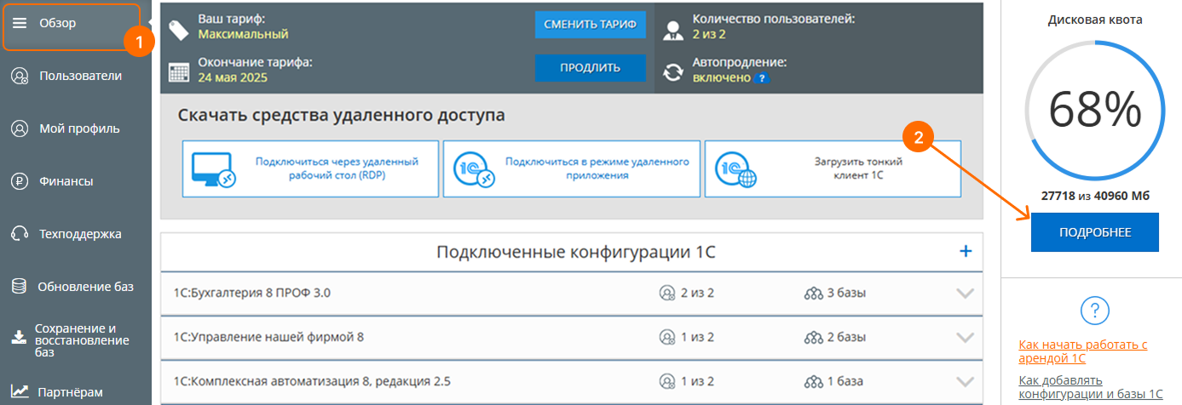Viewport: 1182px width, 405px height.
Task: Click Подключиться в режиме удаленного приложения
Action: (x=572, y=168)
